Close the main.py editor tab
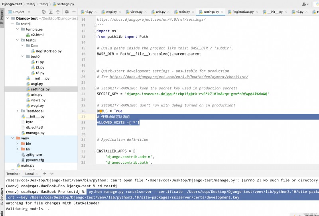 [x=193, y=12]
